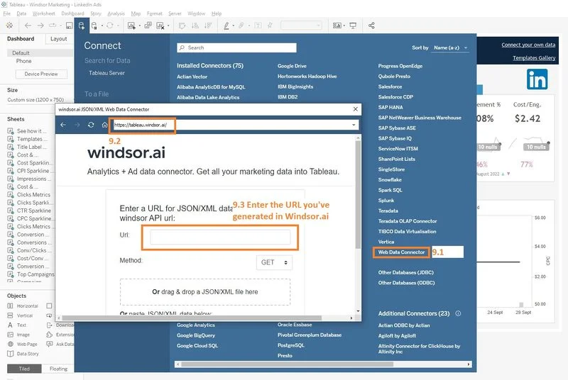Open the Worksheet menu

44,13
